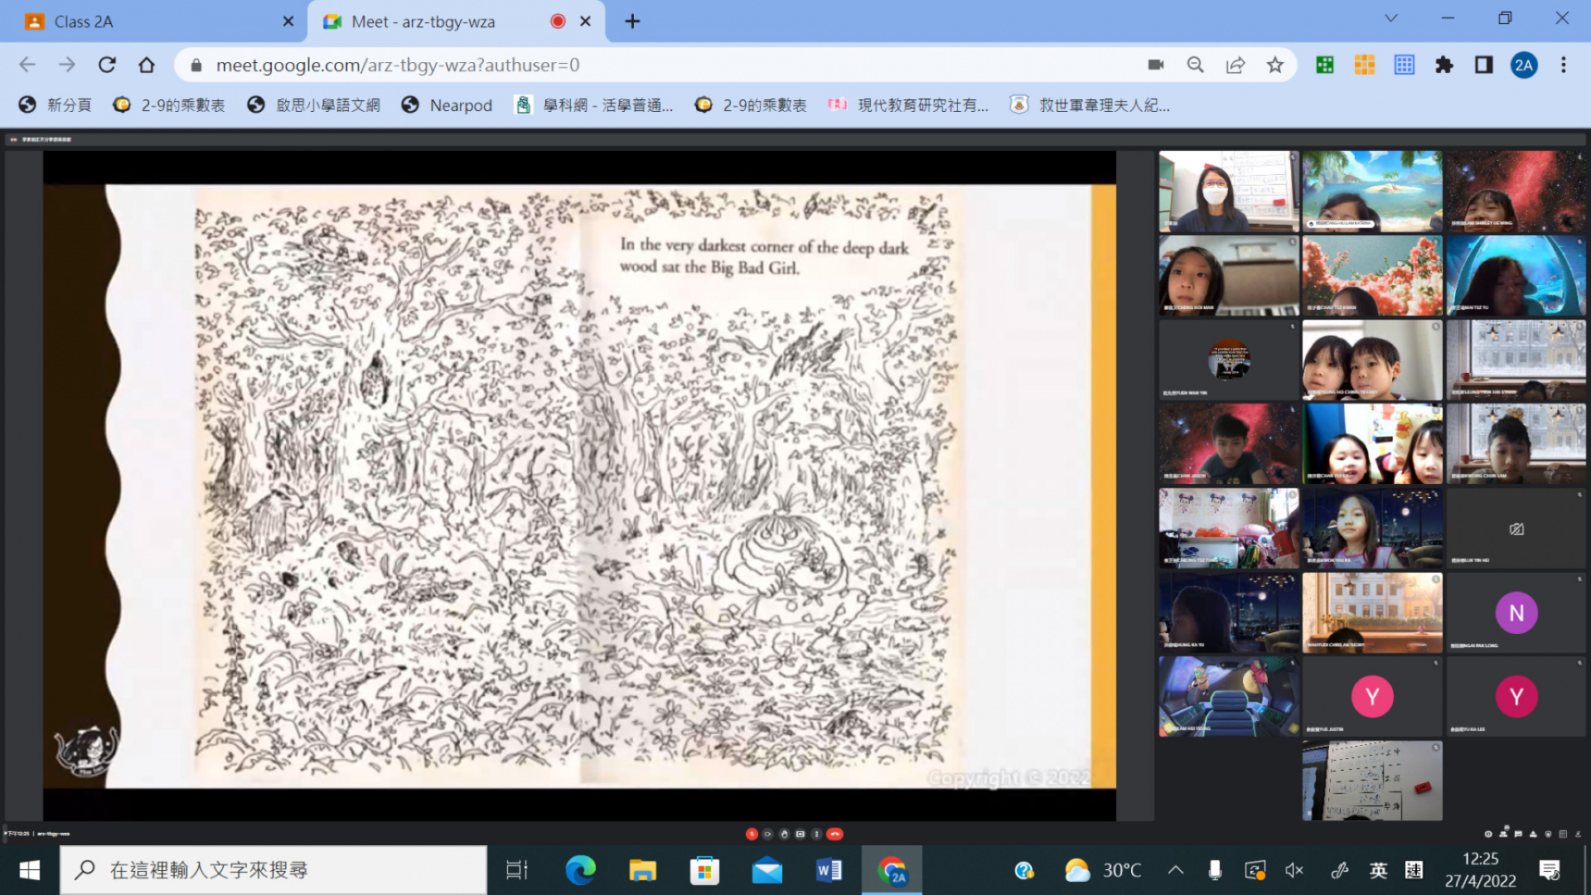Select the spaceship cockpit background tile
This screenshot has width=1591, height=895.
[x=1229, y=697]
